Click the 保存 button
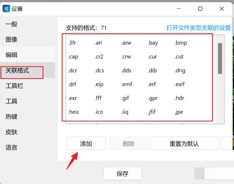 click(123, 173)
